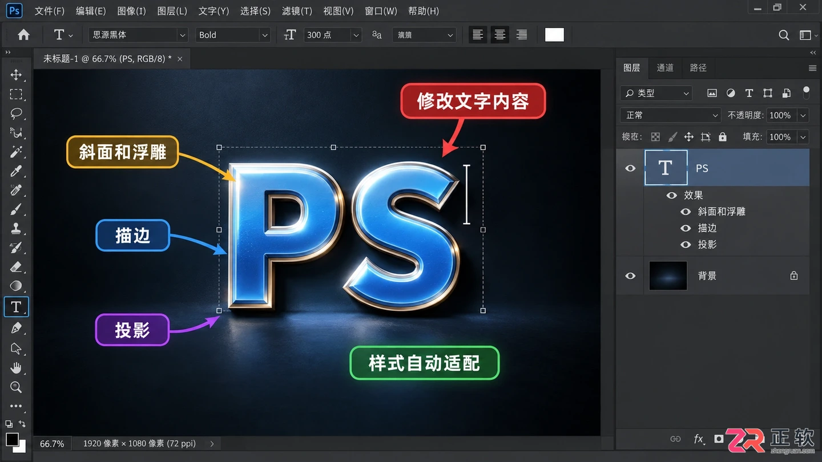822x462 pixels.
Task: Select the Eyedropper tool
Action: point(16,171)
